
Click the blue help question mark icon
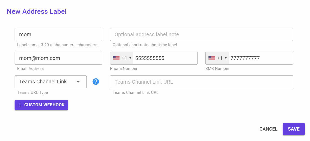tap(96, 82)
